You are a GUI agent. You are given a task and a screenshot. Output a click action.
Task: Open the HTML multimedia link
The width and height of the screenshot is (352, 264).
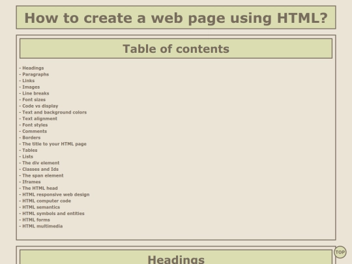click(42, 226)
